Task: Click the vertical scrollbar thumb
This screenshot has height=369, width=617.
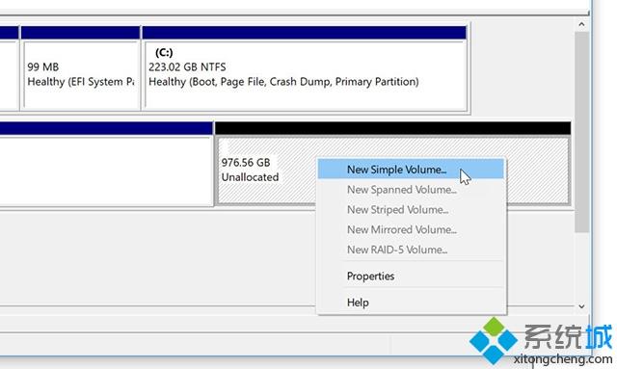Action: click(581, 132)
